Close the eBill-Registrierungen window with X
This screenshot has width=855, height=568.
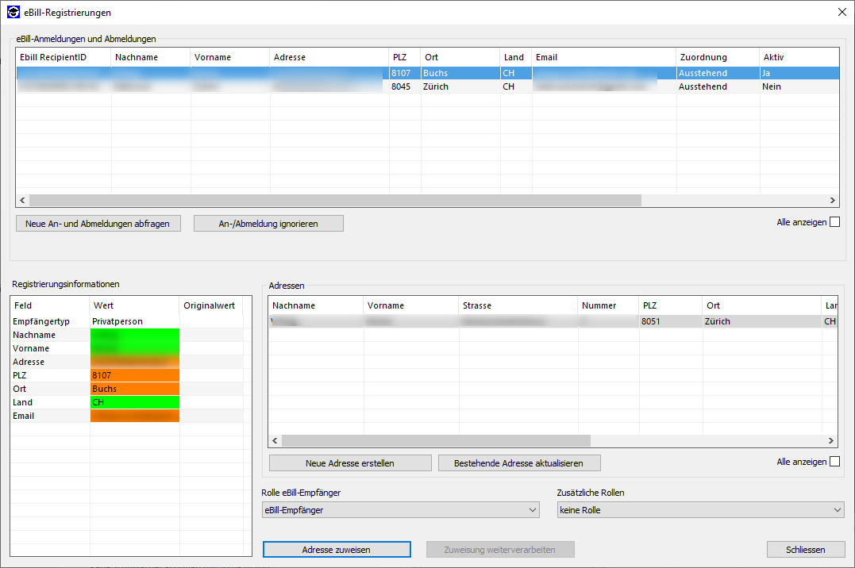pyautogui.click(x=842, y=12)
